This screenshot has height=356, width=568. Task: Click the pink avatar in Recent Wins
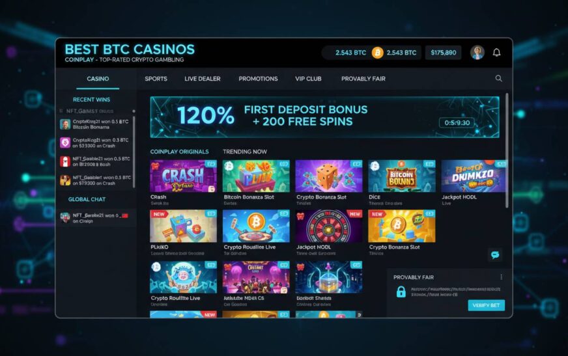(x=65, y=143)
